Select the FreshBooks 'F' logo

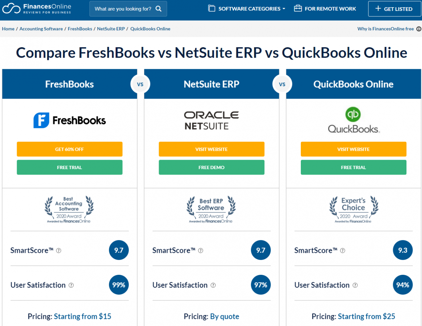click(x=41, y=120)
